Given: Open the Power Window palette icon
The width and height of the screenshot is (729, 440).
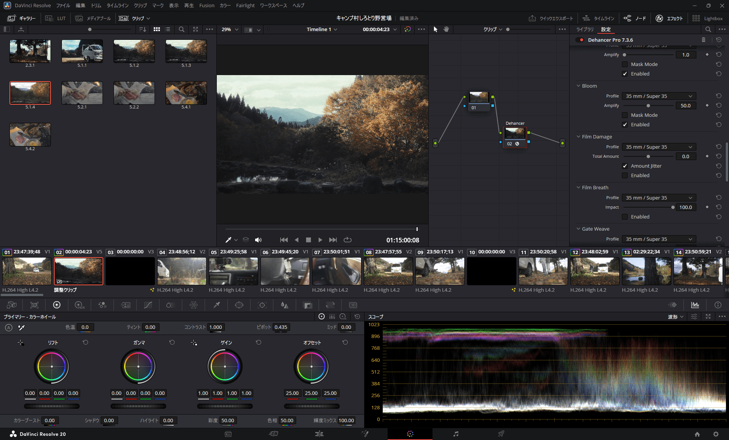Looking at the screenshot, I should click(239, 305).
